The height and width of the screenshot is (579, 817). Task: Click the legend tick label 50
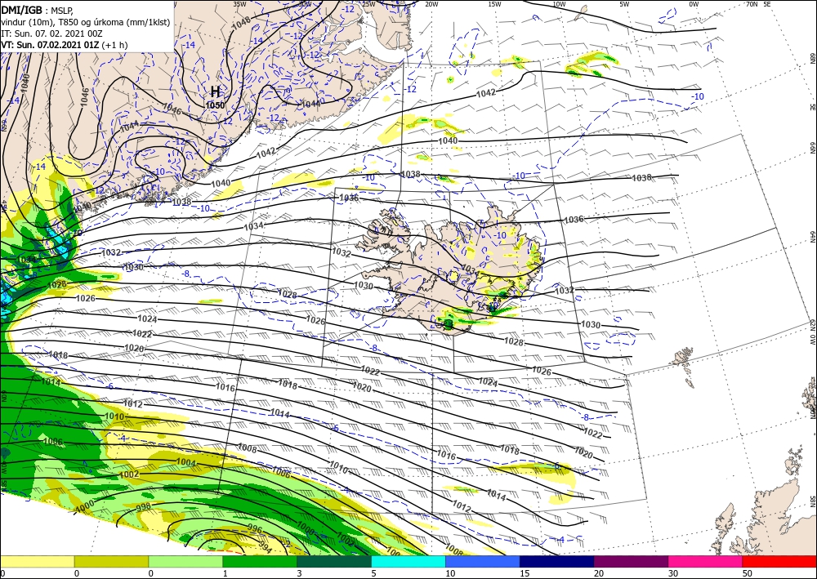click(x=748, y=573)
